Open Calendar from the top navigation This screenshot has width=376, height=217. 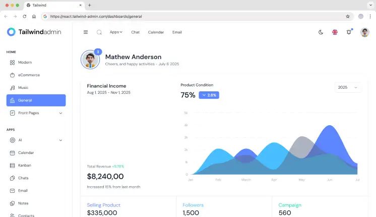(x=156, y=32)
